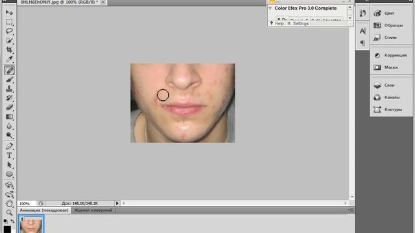Switch to Анимация (покадровая) tab
Image resolution: width=415 pixels, height=233 pixels.
click(44, 210)
